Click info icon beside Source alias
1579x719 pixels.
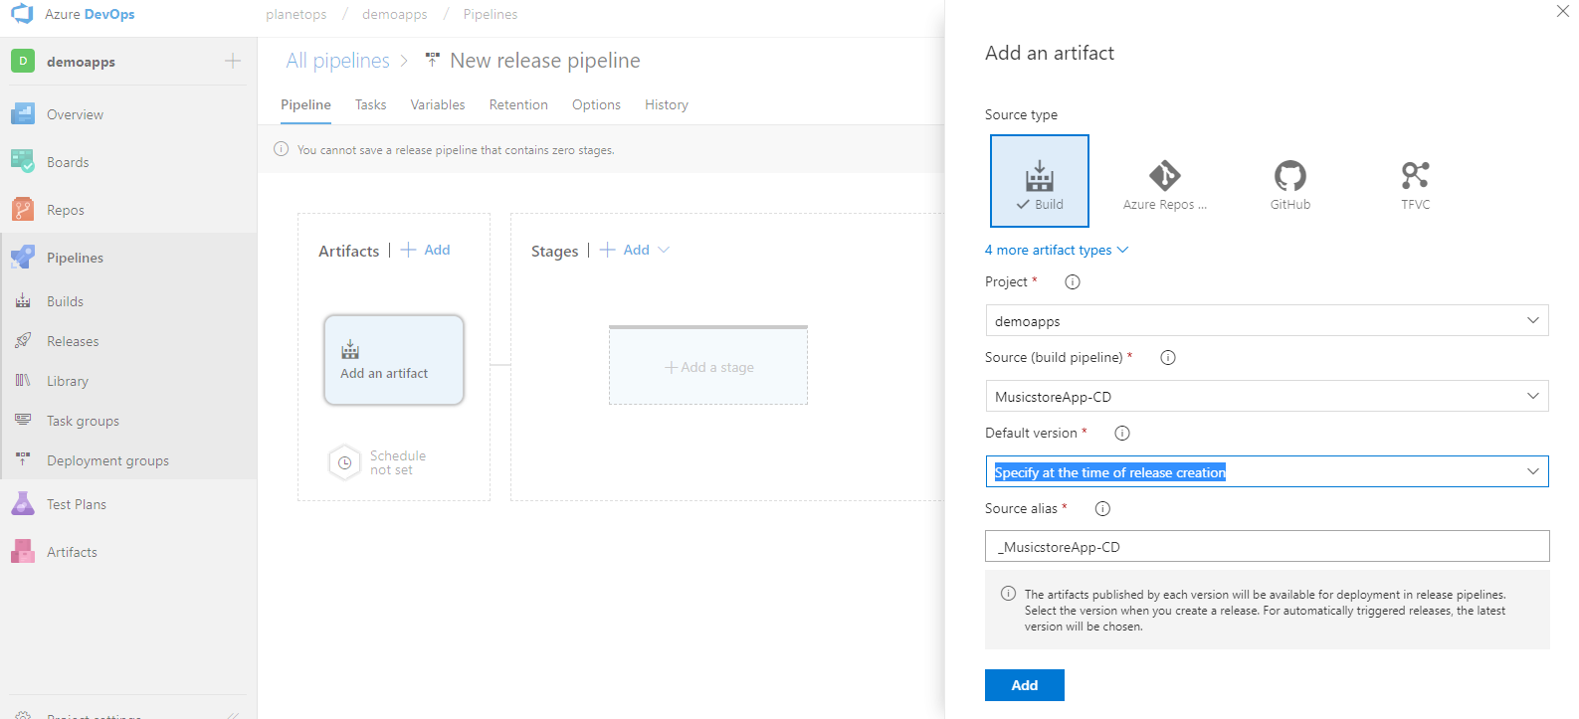[x=1102, y=509]
